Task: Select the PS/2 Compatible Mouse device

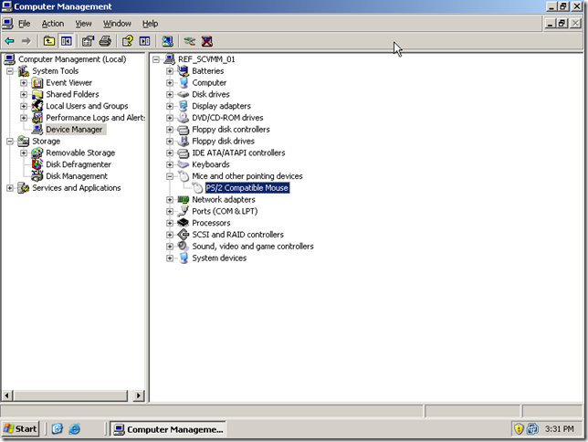Action: [247, 187]
